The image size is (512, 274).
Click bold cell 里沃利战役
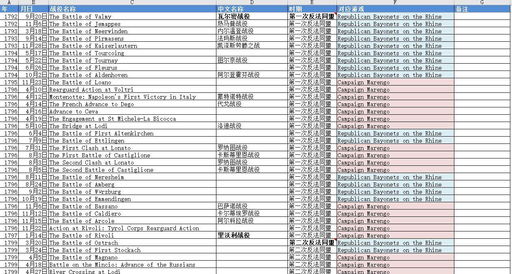(x=252, y=235)
